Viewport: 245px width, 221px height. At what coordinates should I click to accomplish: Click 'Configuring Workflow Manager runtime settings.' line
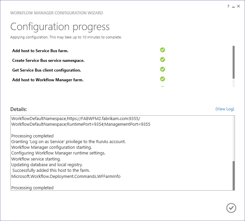pos(58,153)
